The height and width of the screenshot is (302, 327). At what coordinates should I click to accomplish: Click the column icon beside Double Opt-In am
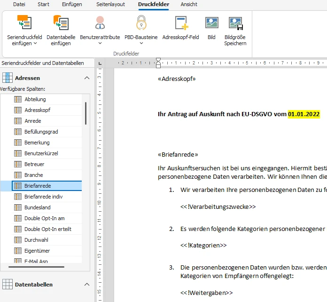point(18,218)
